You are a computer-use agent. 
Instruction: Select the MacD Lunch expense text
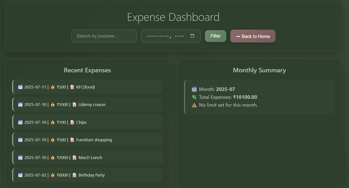pyautogui.click(x=90, y=158)
